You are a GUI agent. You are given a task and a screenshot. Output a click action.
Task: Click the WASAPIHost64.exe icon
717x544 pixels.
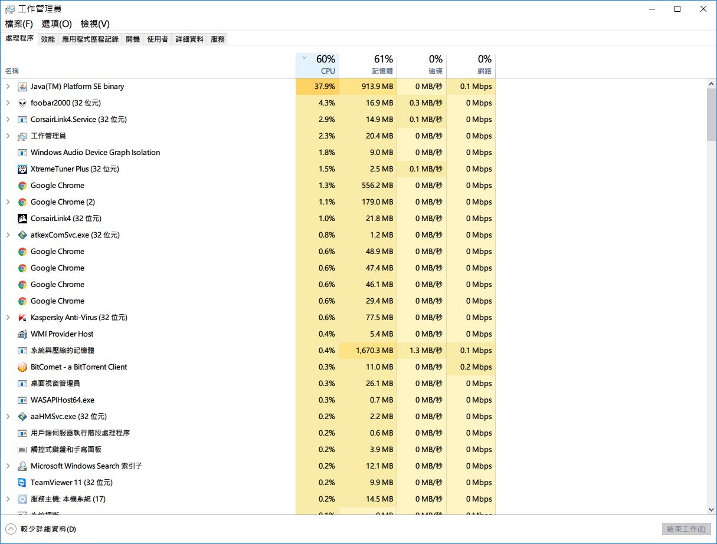tap(22, 400)
